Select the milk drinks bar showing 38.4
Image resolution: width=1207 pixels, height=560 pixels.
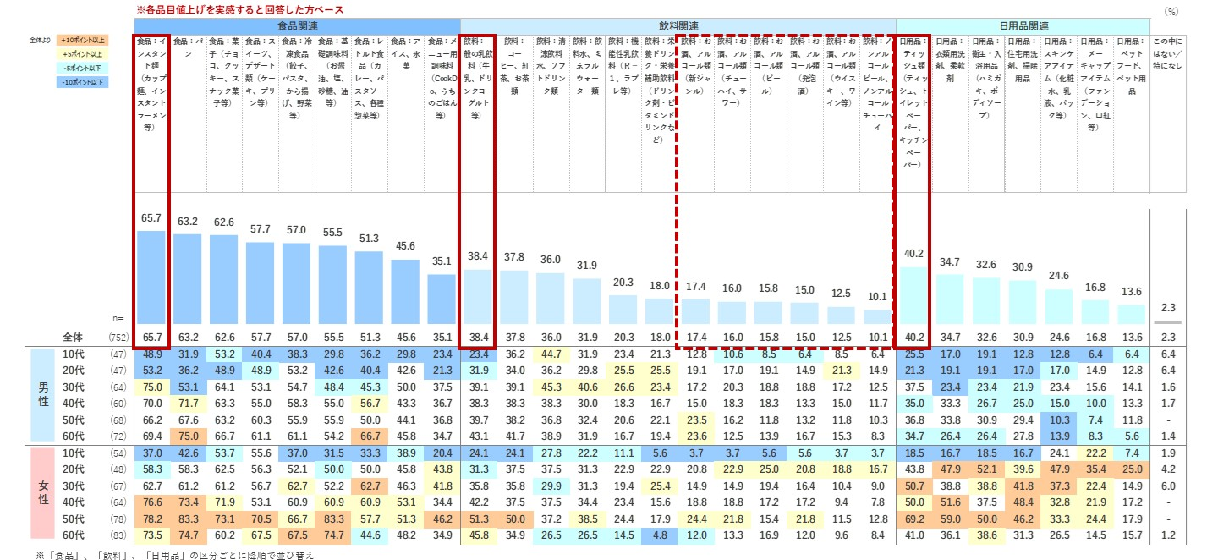click(477, 298)
